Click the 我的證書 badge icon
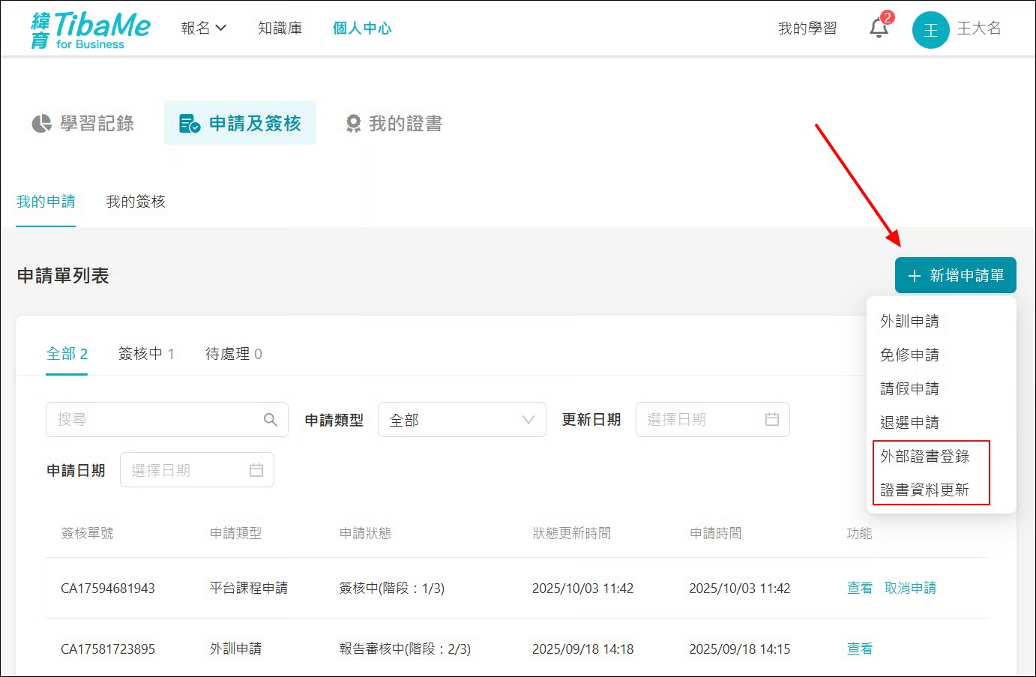The width and height of the screenshot is (1036, 677). coord(353,124)
